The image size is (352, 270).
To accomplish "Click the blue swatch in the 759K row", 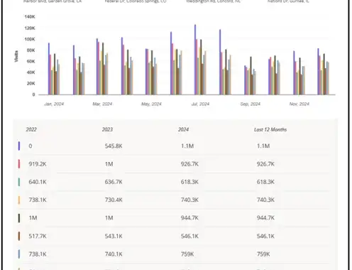I will (x=19, y=254).
